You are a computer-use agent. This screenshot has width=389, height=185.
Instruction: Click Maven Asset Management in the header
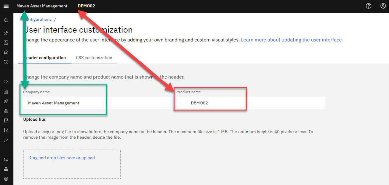(x=42, y=6)
